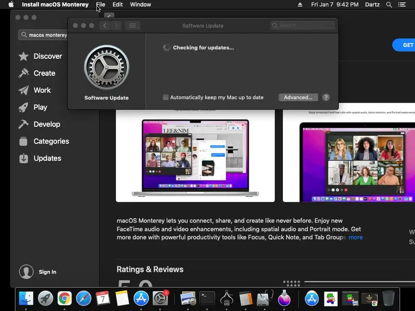Open Notification Center list icon in menu bar
This screenshot has height=311, width=415.
tap(402, 4)
